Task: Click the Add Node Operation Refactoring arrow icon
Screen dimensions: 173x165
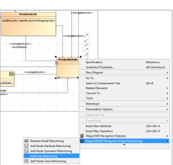Action: pyautogui.click(x=26, y=151)
